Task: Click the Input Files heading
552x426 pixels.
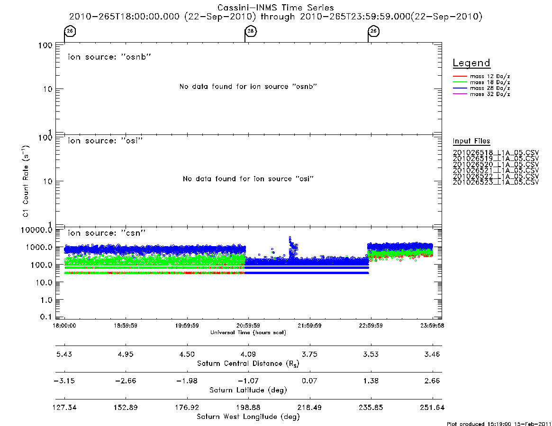Action: coord(471,141)
